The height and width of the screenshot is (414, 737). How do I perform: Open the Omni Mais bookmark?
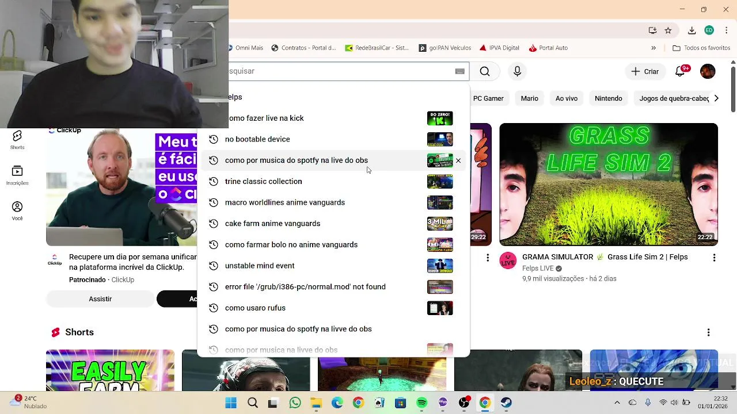pyautogui.click(x=246, y=48)
